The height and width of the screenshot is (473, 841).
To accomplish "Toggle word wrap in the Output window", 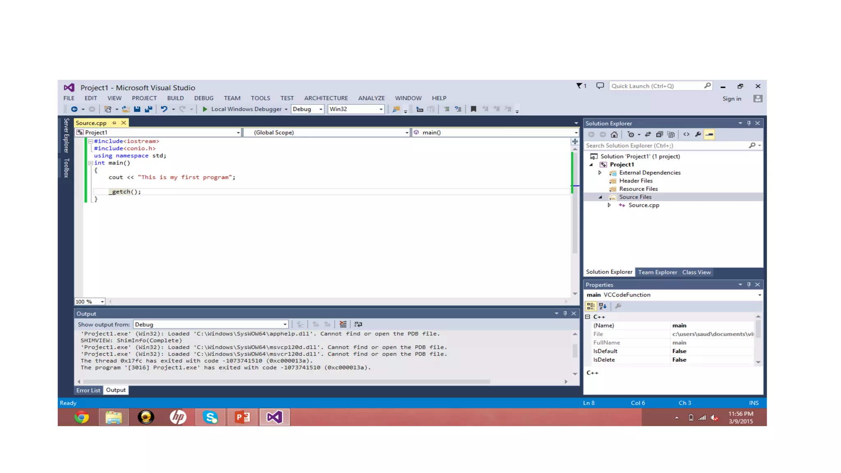I will (358, 324).
